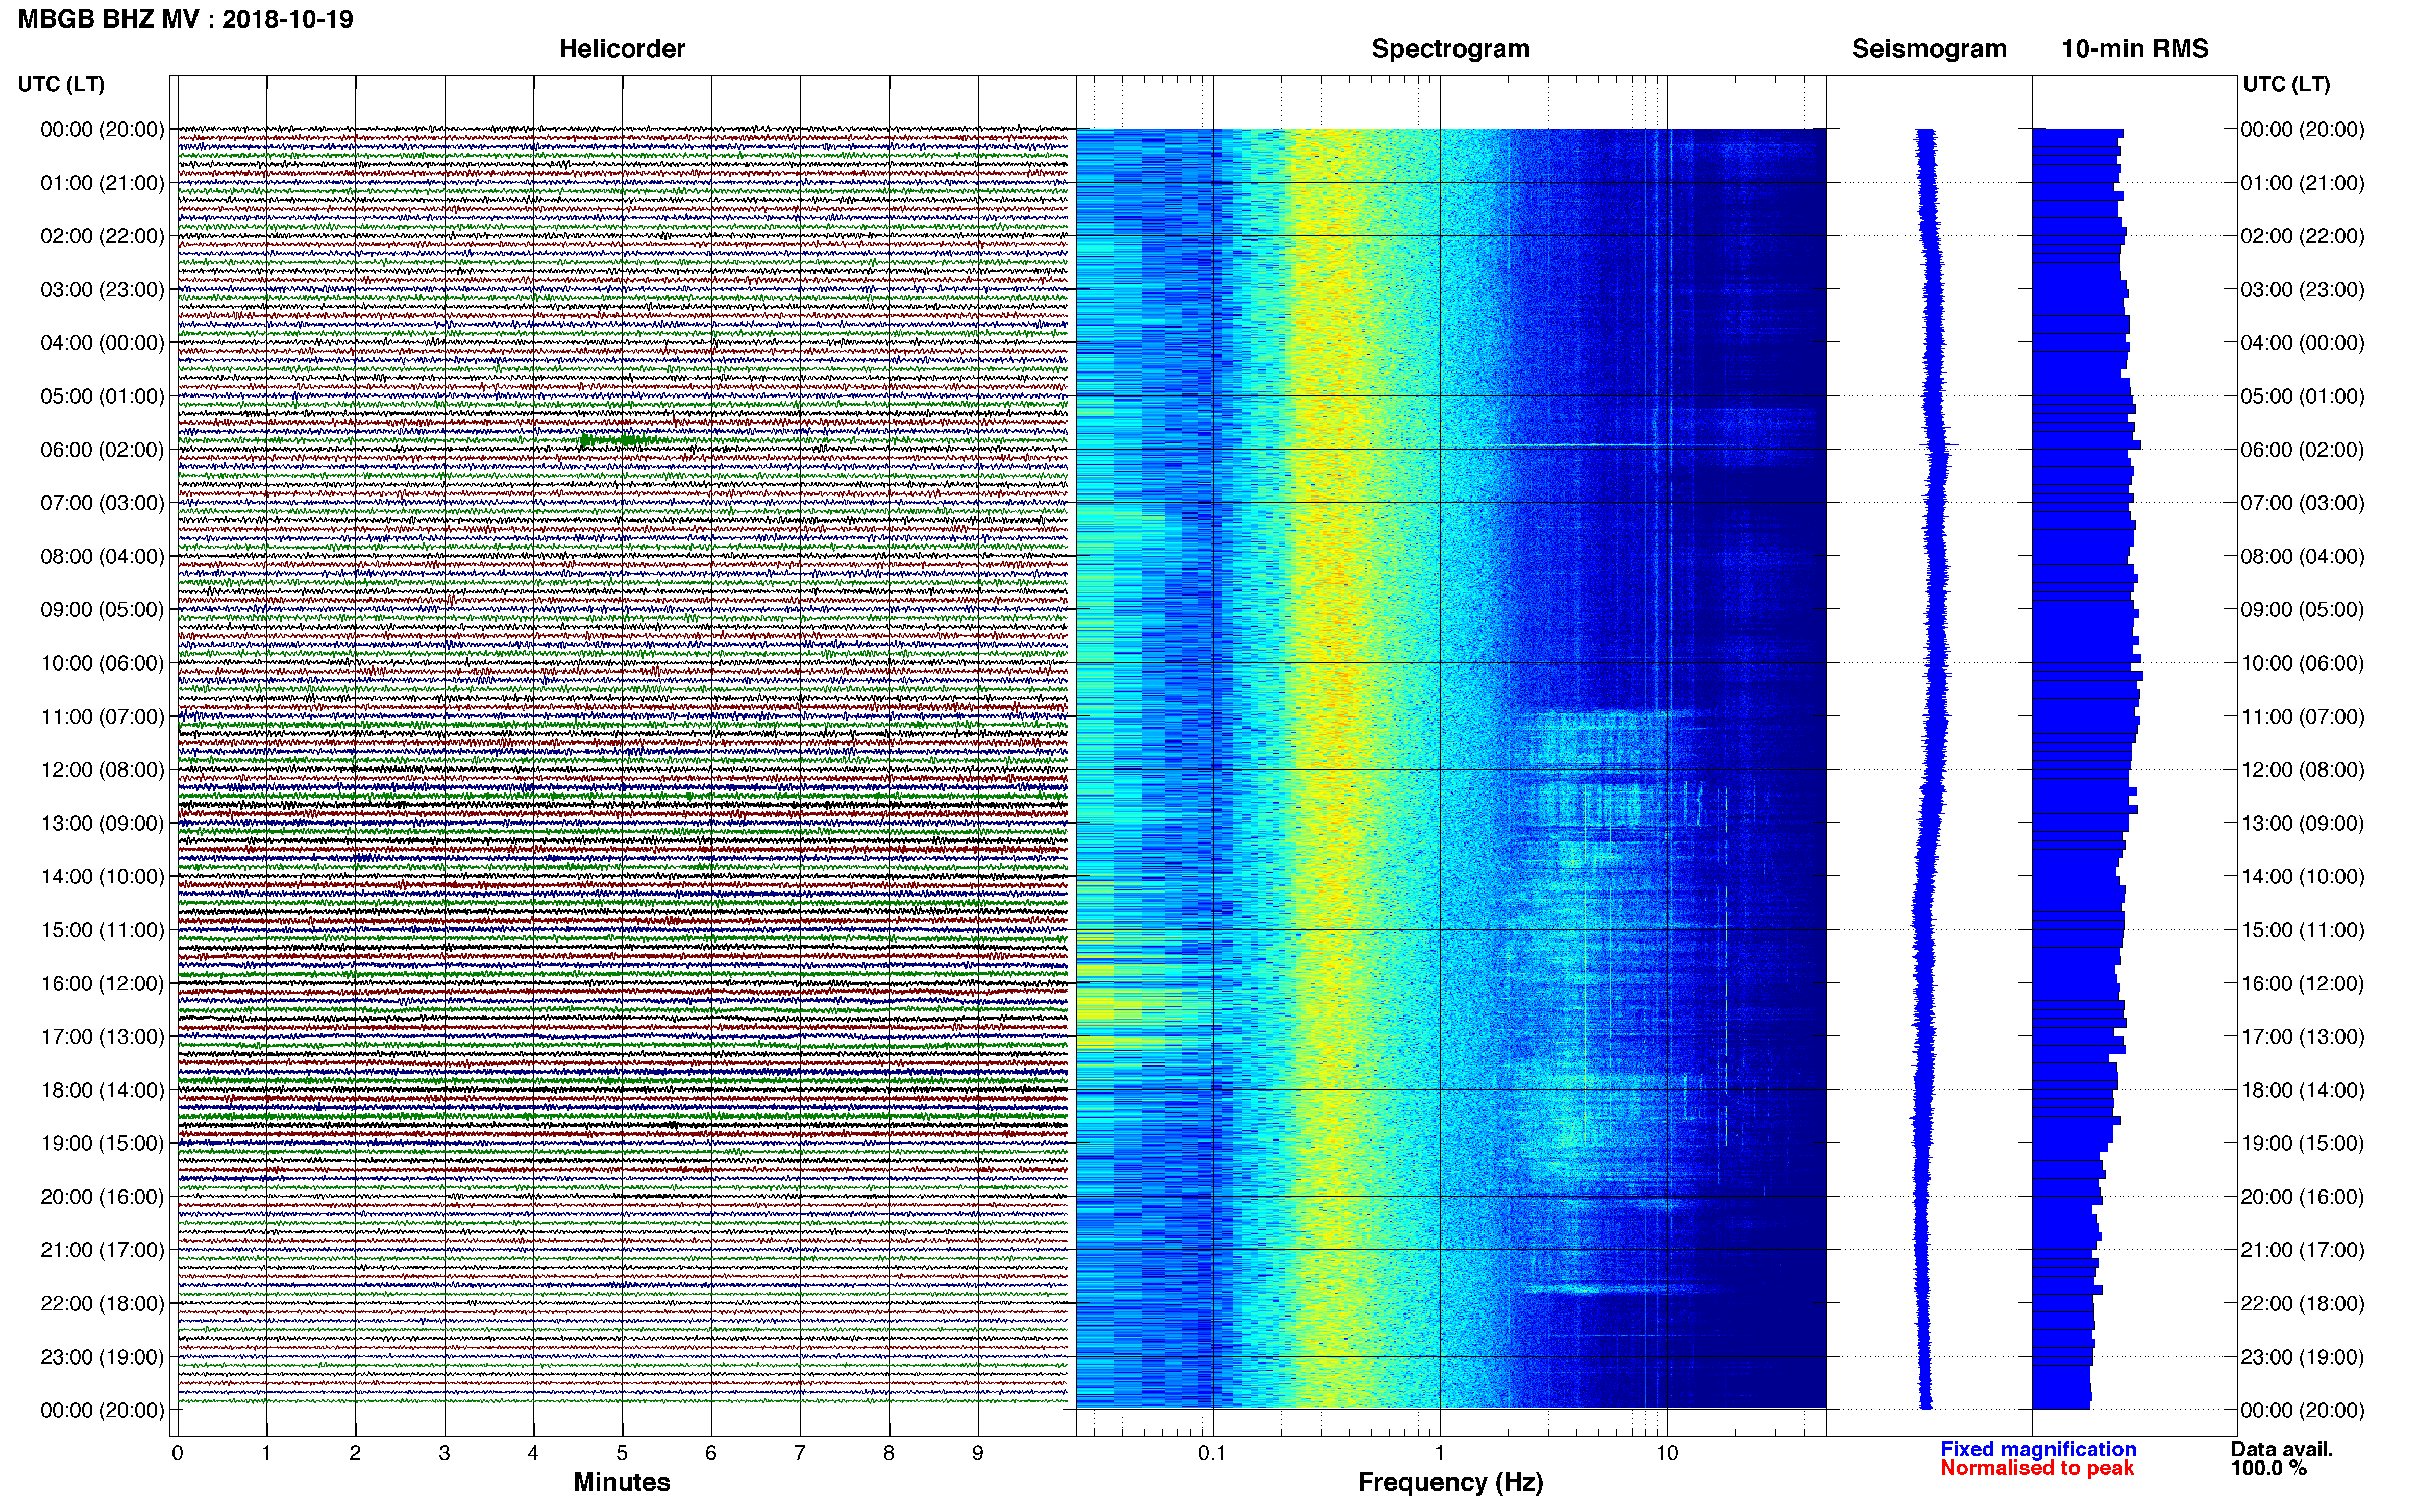This screenshot has width=2419, height=1512.
Task: Click the right UTC (LT) axis label
Action: pyautogui.click(x=2286, y=84)
